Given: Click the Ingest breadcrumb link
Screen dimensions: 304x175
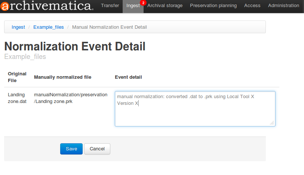Looking at the screenshot, I should coord(18,27).
